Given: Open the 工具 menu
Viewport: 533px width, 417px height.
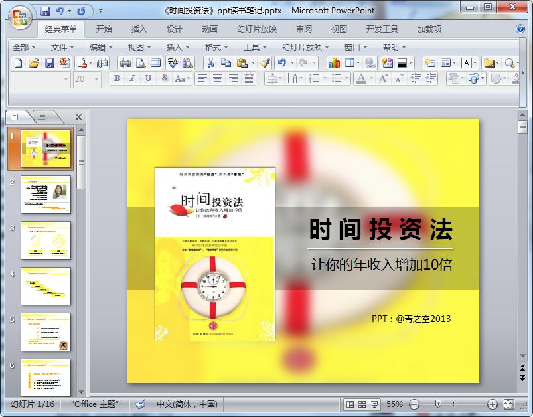Looking at the screenshot, I should pos(255,48).
